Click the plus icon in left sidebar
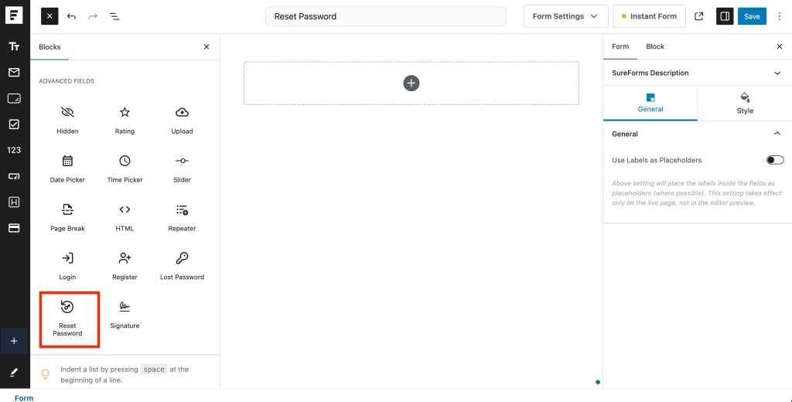This screenshot has width=792, height=402. point(14,341)
